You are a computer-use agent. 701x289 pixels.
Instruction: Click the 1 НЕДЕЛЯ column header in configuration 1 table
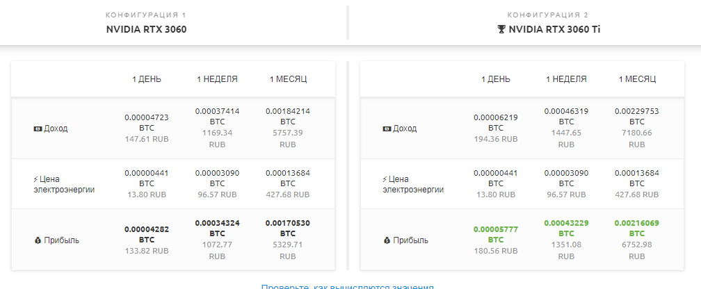click(217, 79)
